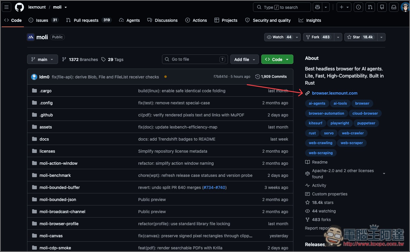View the 1,909 Commits history
The image size is (410, 252).
pyautogui.click(x=271, y=77)
